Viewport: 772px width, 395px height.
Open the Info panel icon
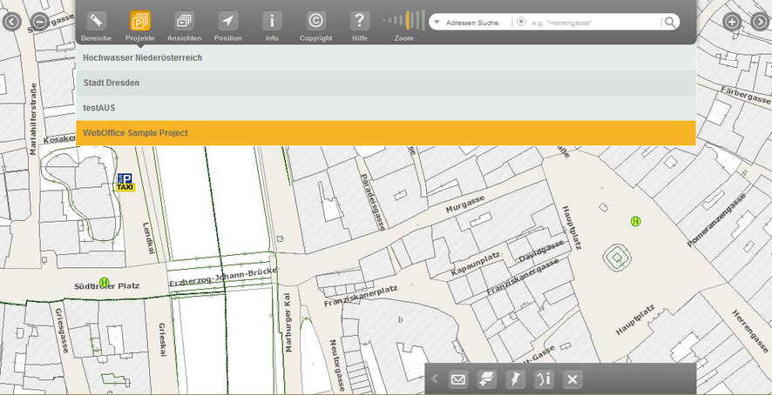click(272, 21)
